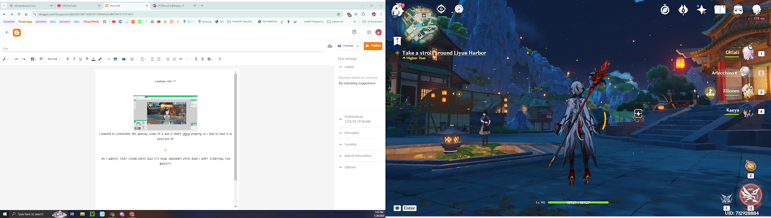Open the insert image dropdown
The image size is (771, 218).
pyautogui.click(x=116, y=59)
